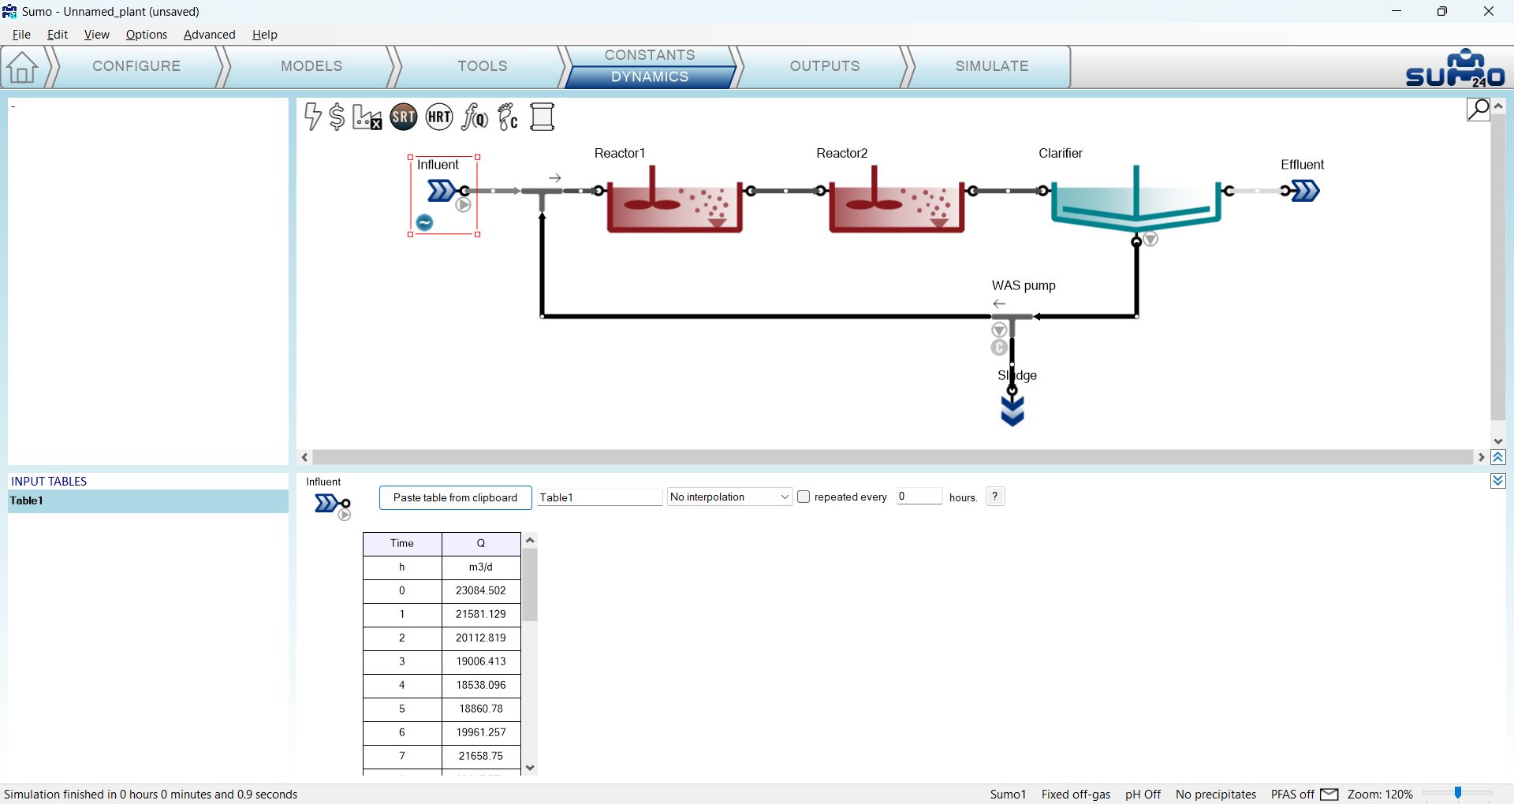Click the home icon
The height and width of the screenshot is (804, 1514).
pyautogui.click(x=22, y=67)
